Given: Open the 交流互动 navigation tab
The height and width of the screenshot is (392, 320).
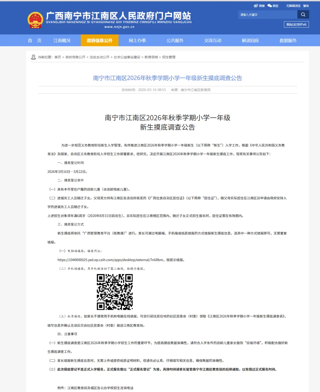Looking at the screenshot, I should click(x=213, y=40).
